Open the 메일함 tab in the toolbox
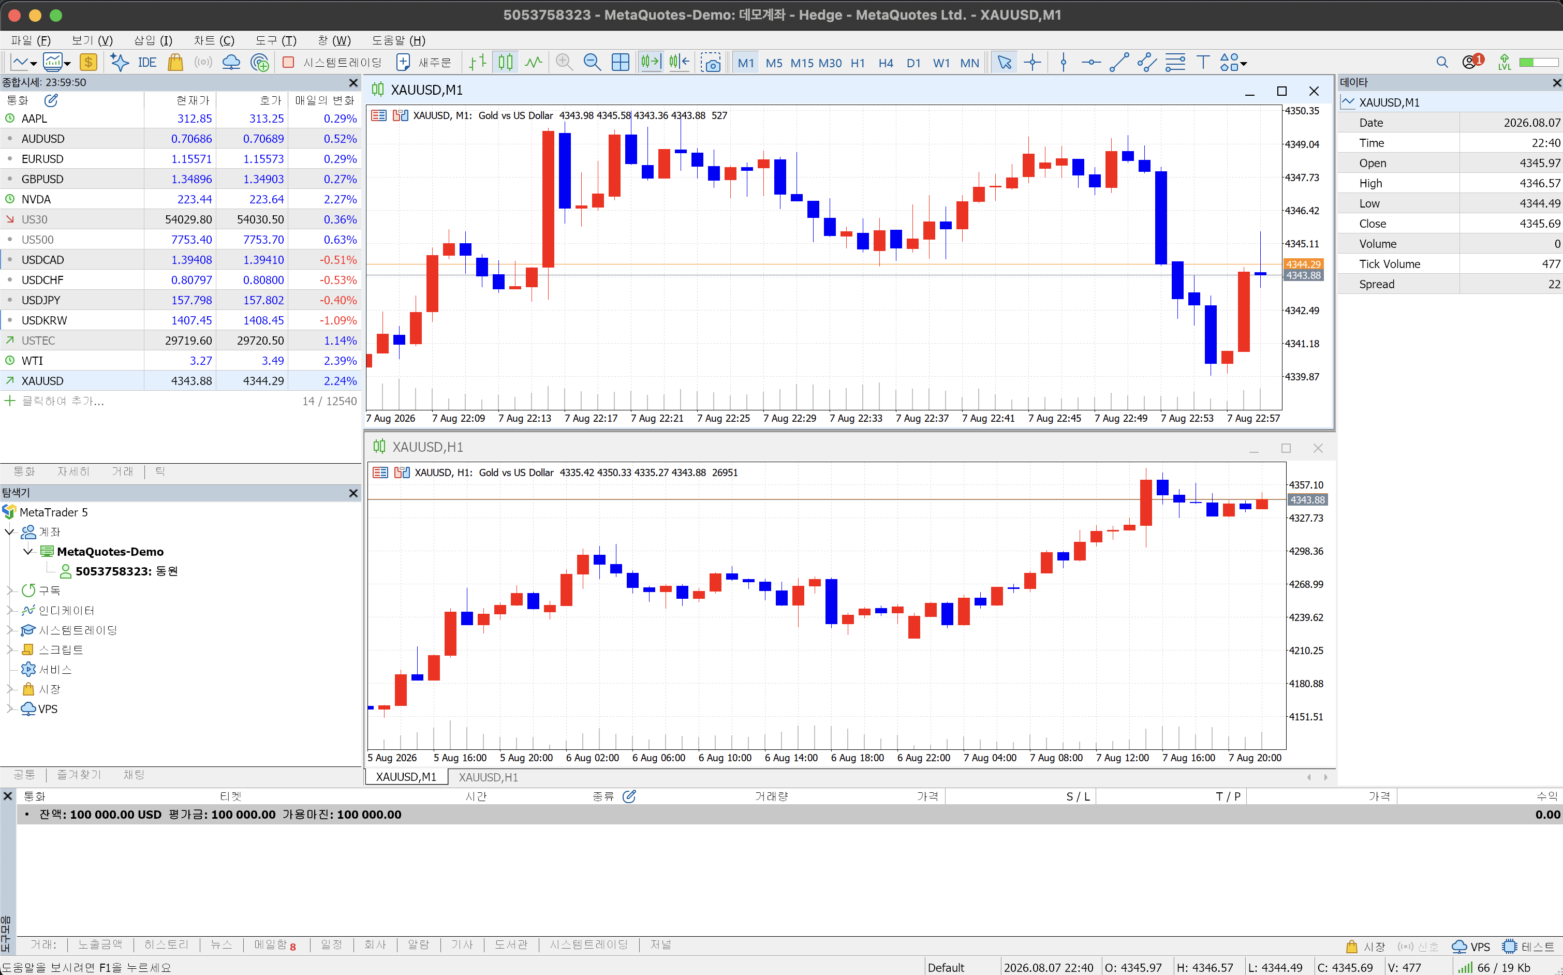Image resolution: width=1563 pixels, height=975 pixels. pos(275,944)
